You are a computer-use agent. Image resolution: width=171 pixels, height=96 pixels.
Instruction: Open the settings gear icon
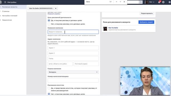(x=163, y=2)
